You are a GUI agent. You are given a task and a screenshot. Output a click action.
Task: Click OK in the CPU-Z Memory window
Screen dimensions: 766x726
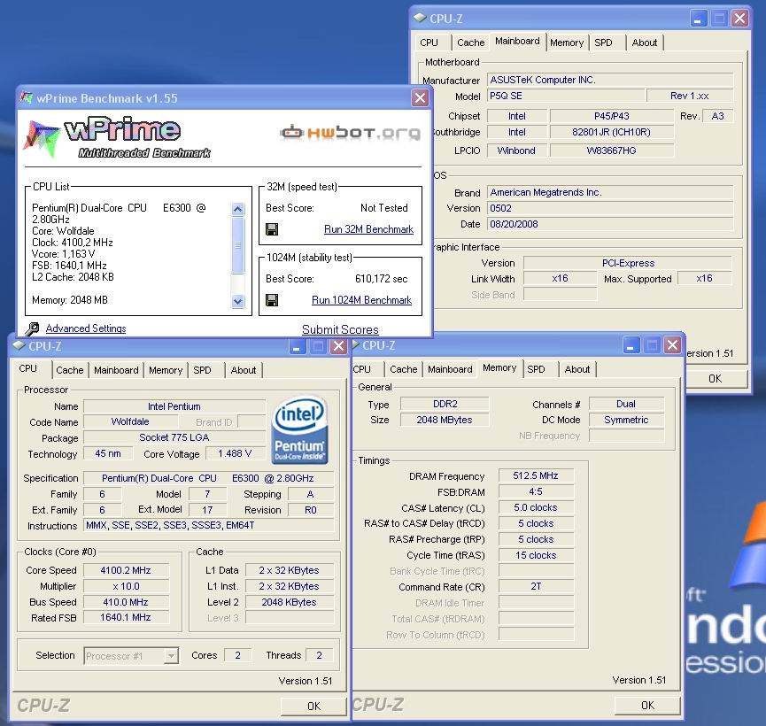pos(647,705)
